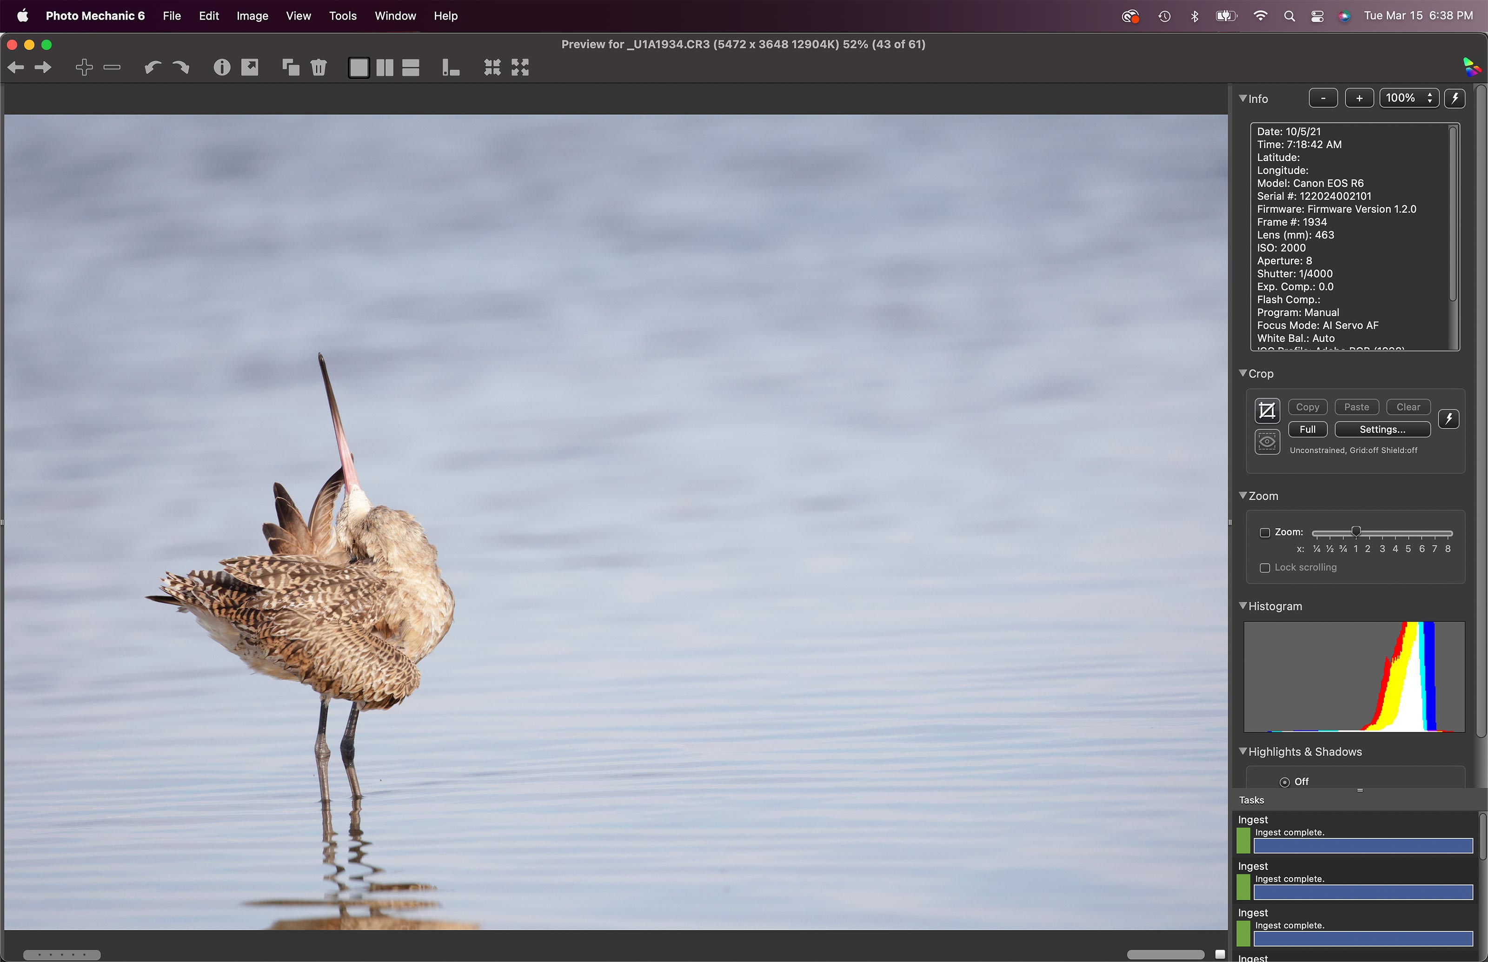Viewport: 1488px width, 962px height.
Task: Open the Help menu
Action: pyautogui.click(x=445, y=16)
